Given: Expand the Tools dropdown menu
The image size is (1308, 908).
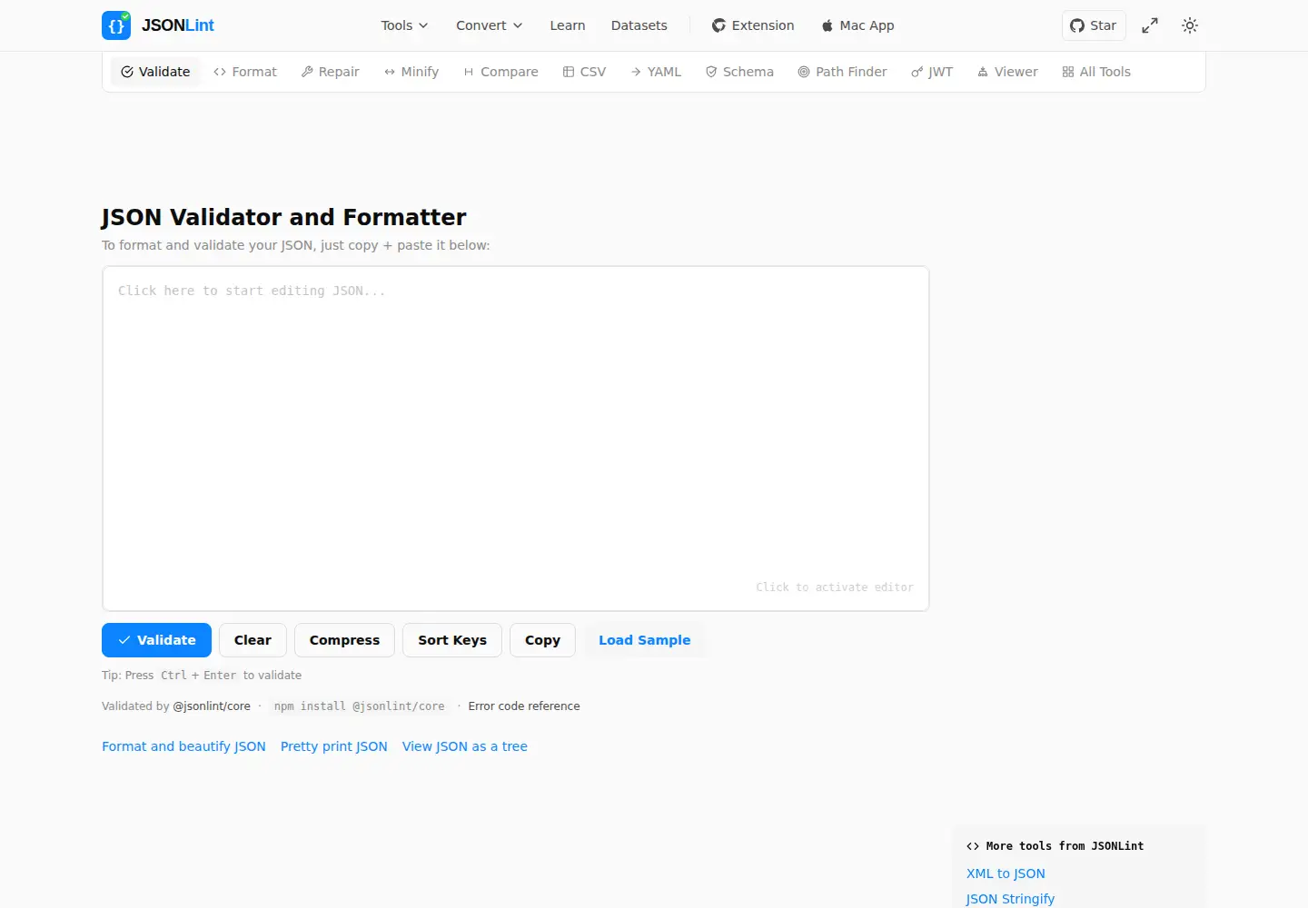Looking at the screenshot, I should [x=404, y=25].
